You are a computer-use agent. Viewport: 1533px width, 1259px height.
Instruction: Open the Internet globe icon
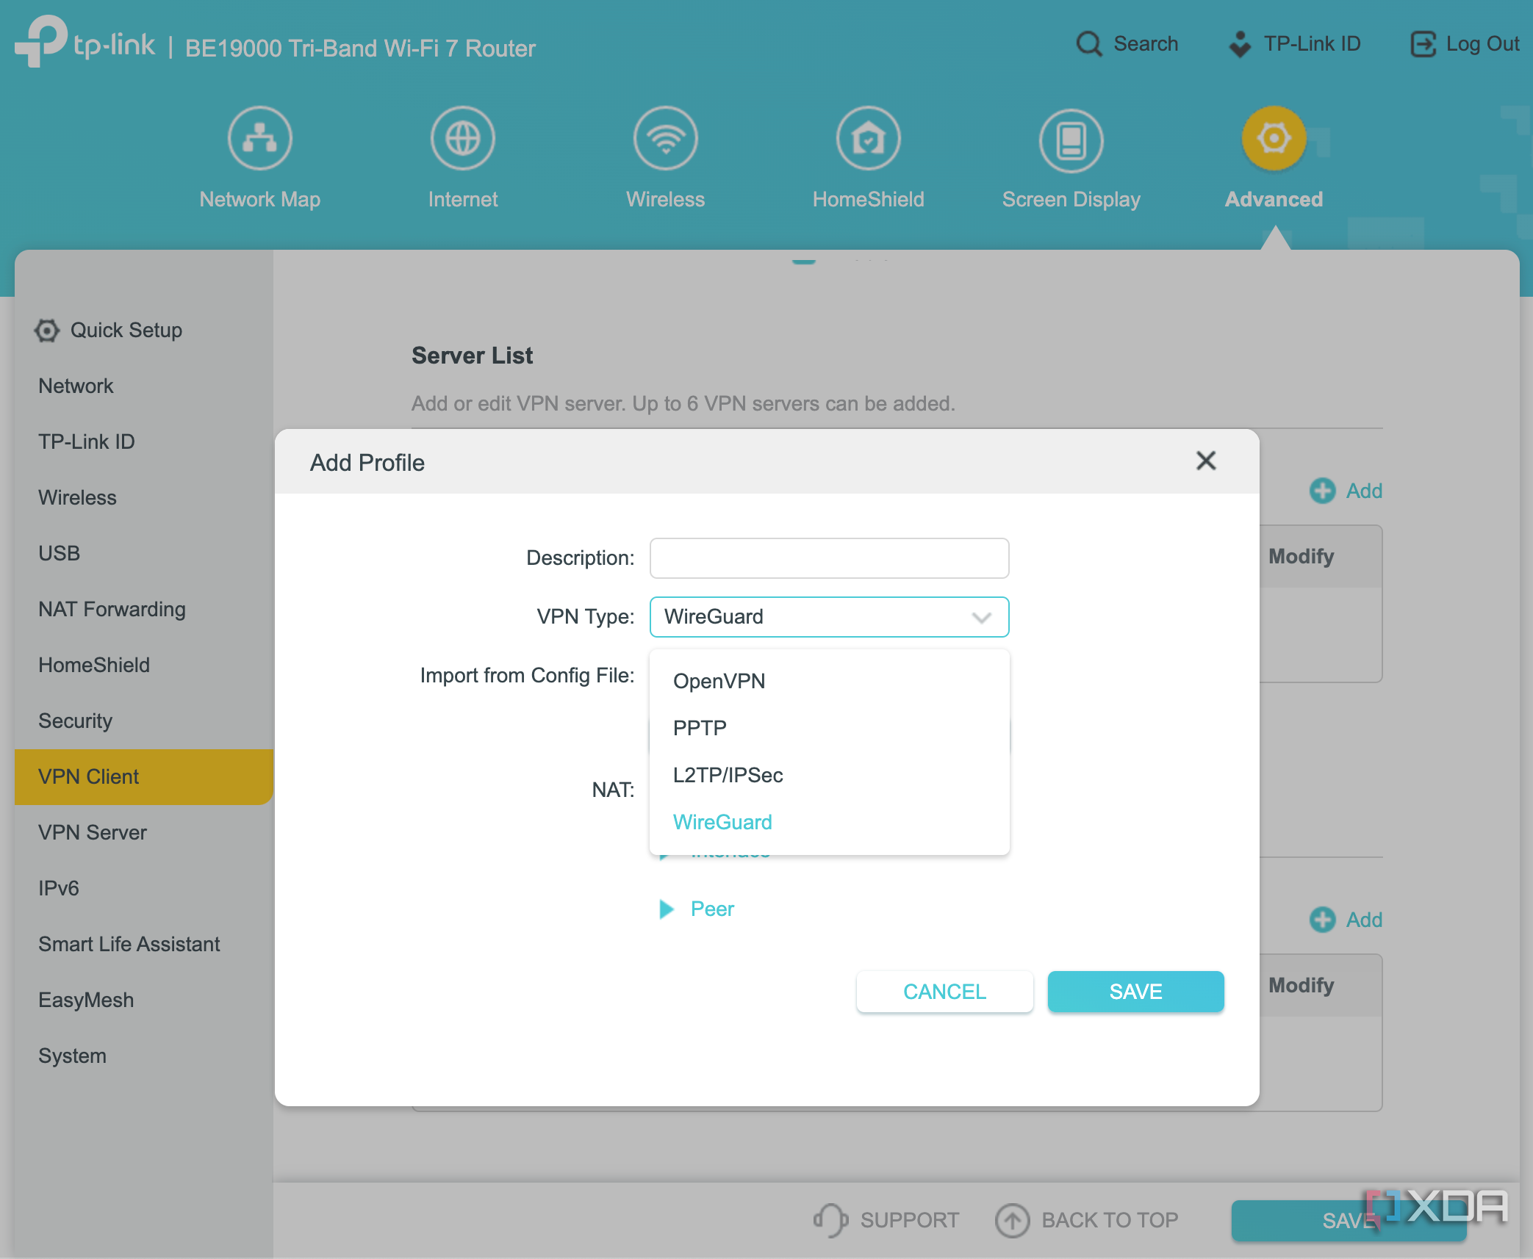(x=463, y=138)
